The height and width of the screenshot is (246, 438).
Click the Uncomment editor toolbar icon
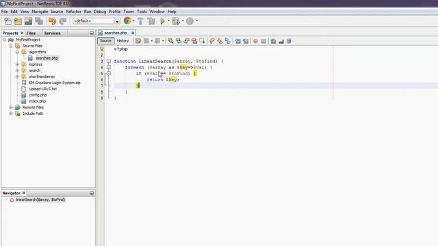pyautogui.click(x=281, y=41)
